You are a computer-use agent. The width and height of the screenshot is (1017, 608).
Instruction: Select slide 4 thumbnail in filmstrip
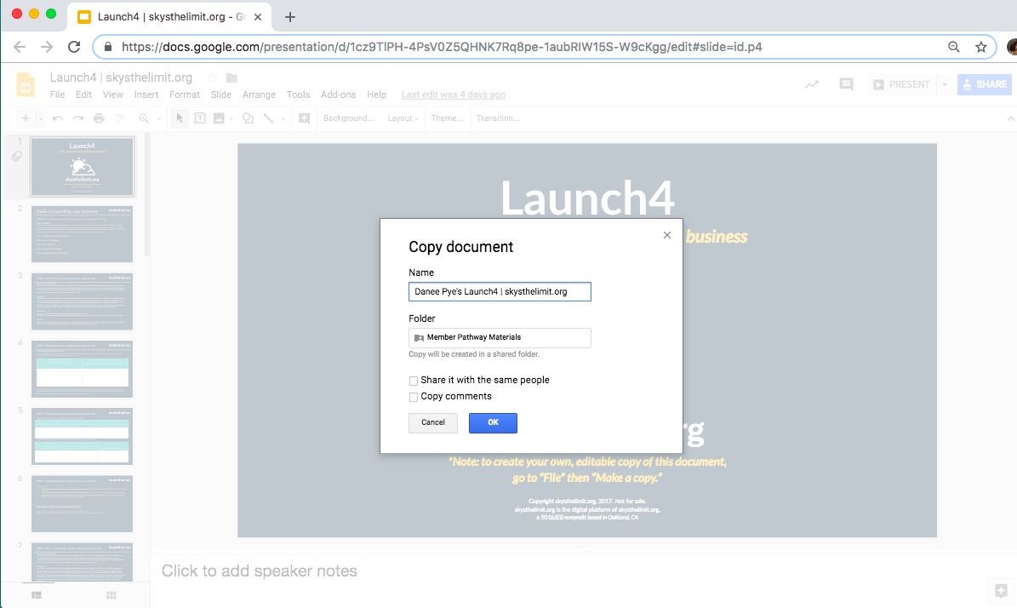pyautogui.click(x=82, y=369)
